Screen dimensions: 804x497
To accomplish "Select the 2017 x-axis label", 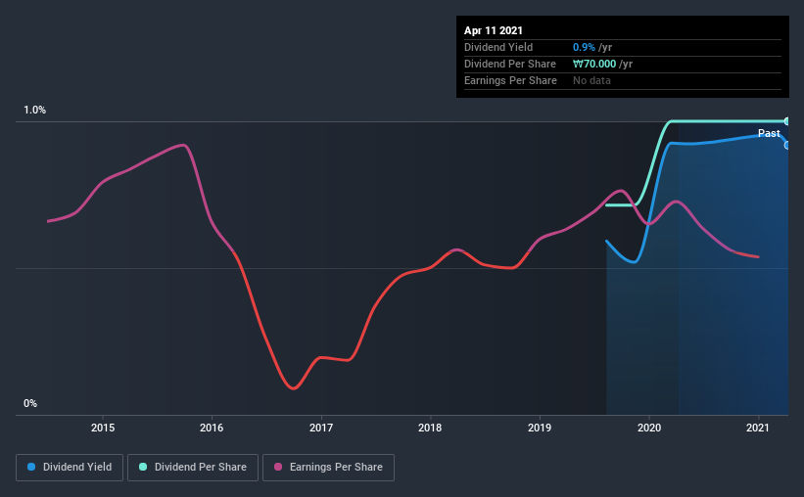I will (x=321, y=428).
